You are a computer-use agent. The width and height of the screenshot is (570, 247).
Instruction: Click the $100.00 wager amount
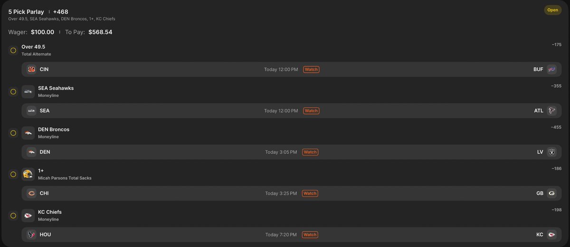point(43,32)
